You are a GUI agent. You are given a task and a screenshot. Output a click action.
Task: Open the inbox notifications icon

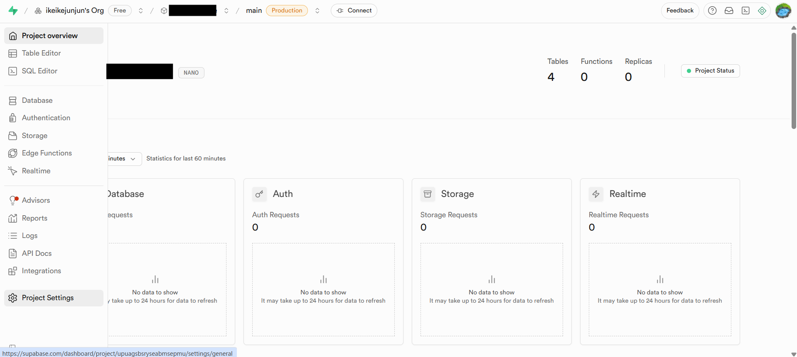(729, 11)
